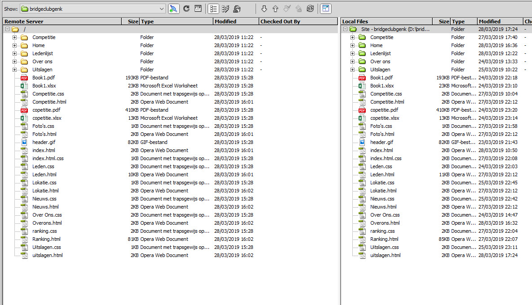Select local file Ranking.html

[384, 239]
